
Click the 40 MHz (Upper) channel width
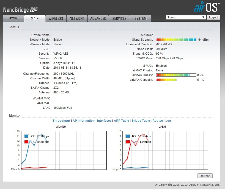(x=64, y=78)
